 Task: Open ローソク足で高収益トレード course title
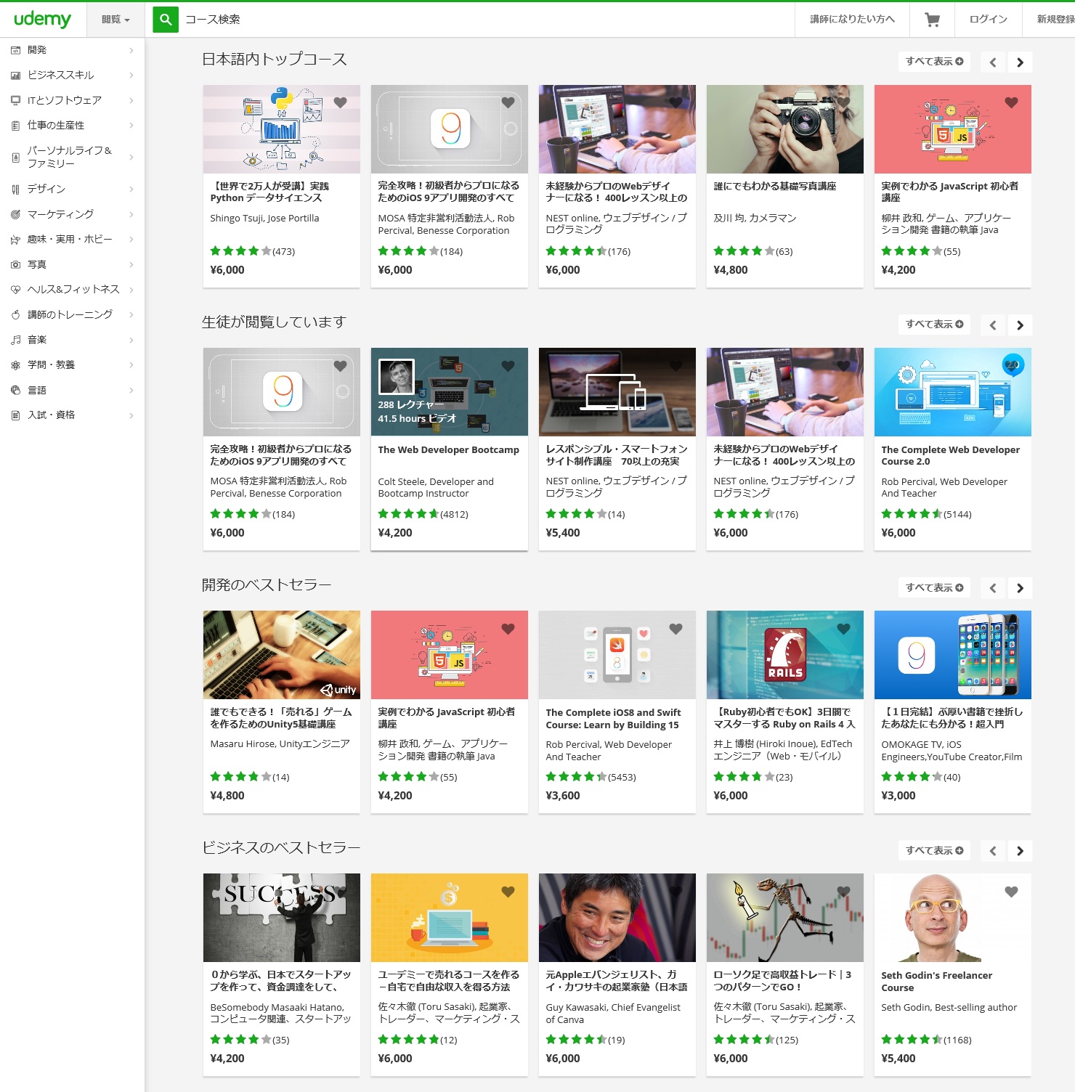click(783, 981)
